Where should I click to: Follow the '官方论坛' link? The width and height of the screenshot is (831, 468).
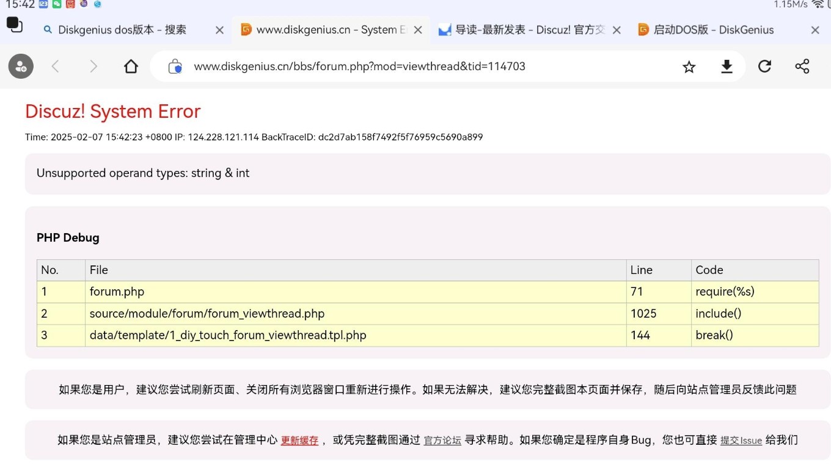point(442,441)
